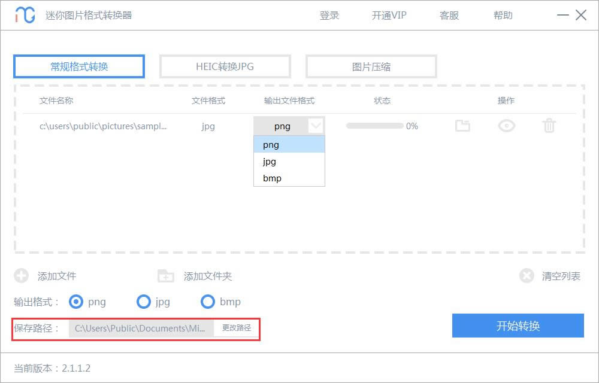
Task: Click the 输出文件格式 column header
Action: [289, 101]
